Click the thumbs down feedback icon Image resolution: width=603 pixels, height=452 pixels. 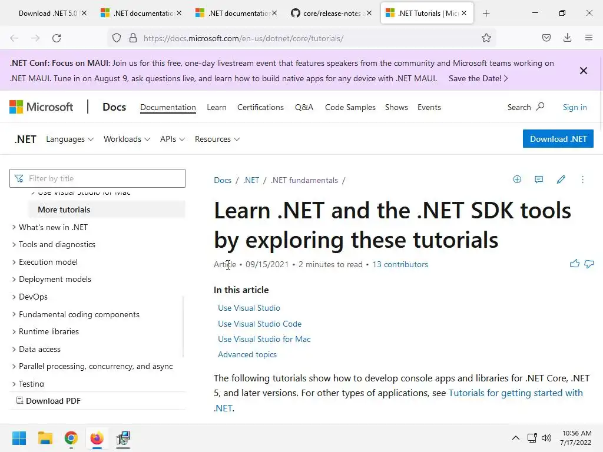[589, 264]
